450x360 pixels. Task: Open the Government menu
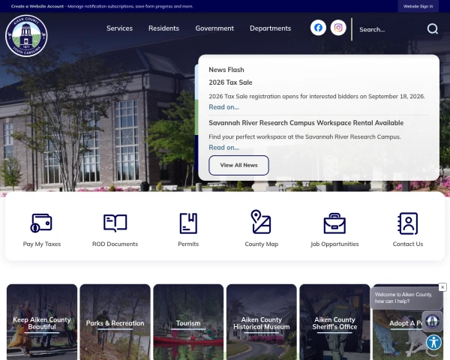point(214,28)
